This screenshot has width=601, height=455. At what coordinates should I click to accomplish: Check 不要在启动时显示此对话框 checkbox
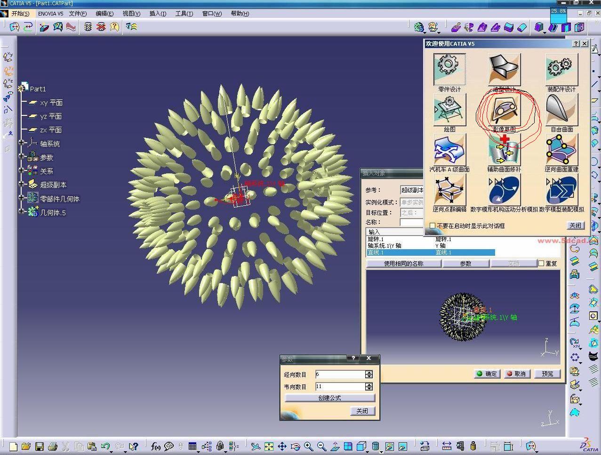(x=433, y=226)
